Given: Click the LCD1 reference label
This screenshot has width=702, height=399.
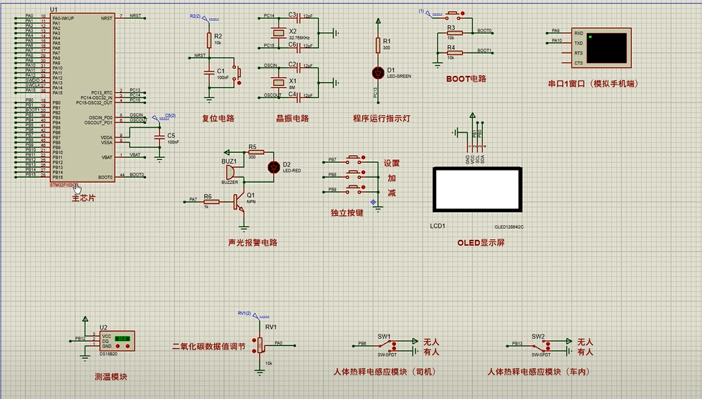Looking at the screenshot, I should pyautogui.click(x=438, y=226).
